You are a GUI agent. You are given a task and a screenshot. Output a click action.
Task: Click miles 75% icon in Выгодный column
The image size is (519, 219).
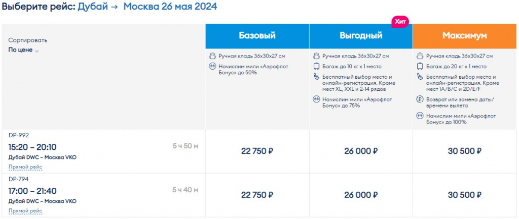coord(316,98)
